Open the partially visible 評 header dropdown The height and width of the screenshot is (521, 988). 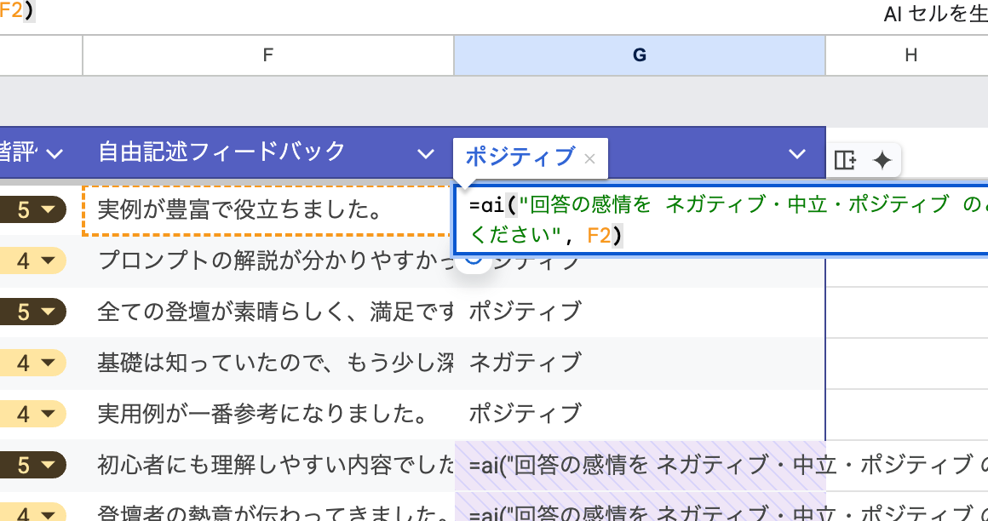55,153
